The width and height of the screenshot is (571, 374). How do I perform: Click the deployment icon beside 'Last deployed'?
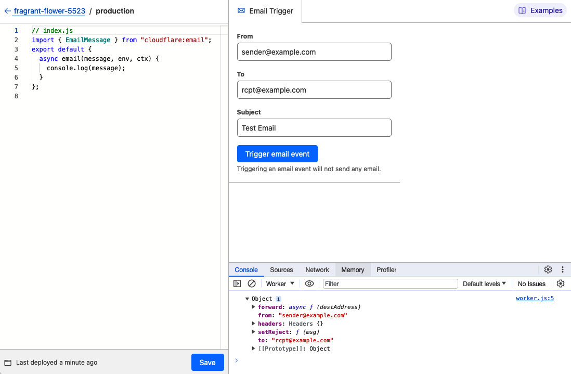(x=8, y=363)
